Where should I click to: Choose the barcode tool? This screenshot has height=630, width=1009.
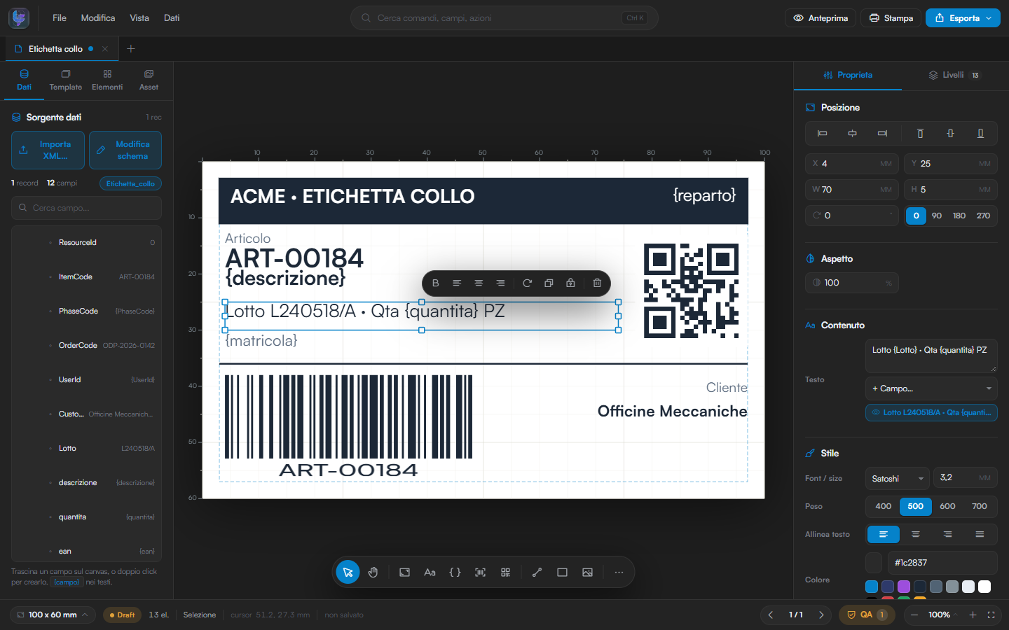click(480, 573)
